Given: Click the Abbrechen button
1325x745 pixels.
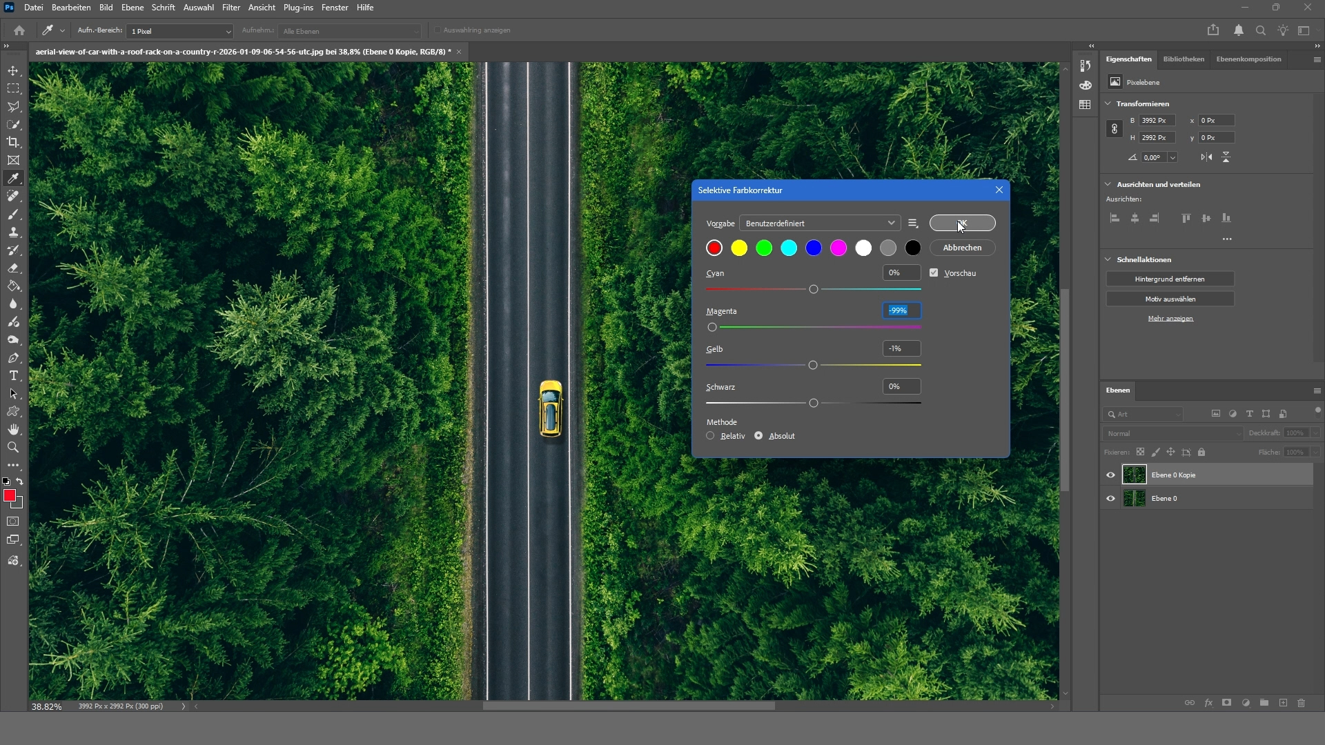Looking at the screenshot, I should 962,248.
